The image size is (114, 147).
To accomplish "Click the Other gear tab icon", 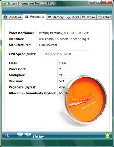I will click(x=100, y=17).
